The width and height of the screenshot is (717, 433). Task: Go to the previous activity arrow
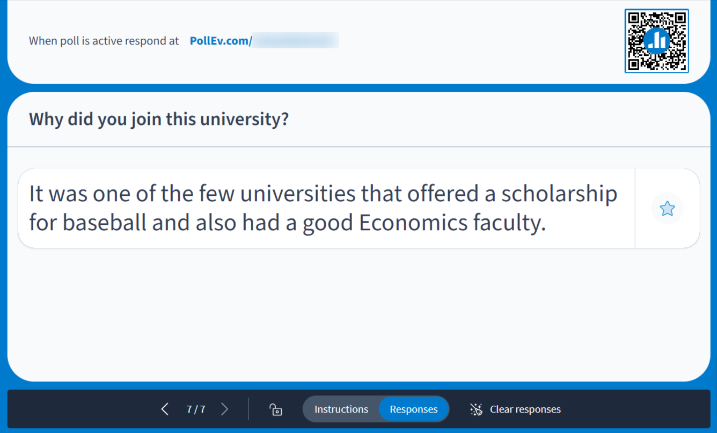165,409
